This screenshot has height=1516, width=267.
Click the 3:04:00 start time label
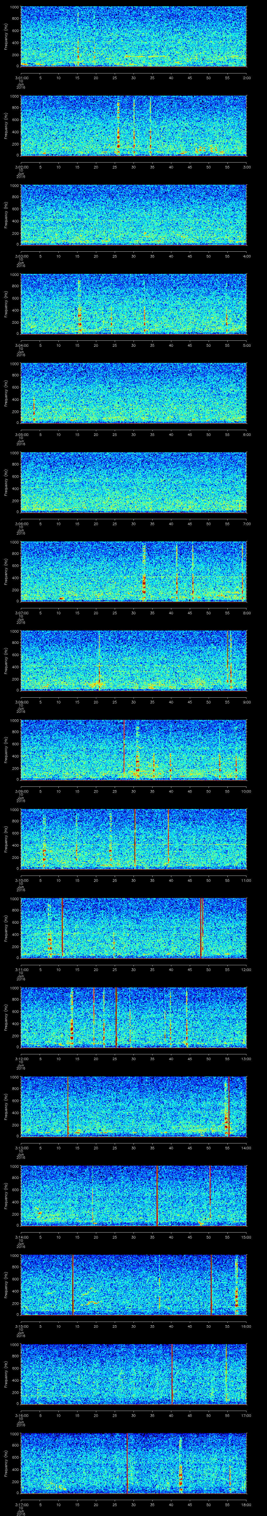click(x=21, y=345)
